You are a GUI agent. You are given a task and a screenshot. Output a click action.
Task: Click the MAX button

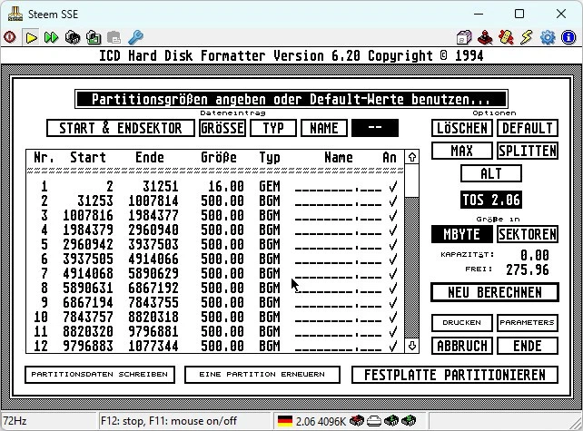462,151
